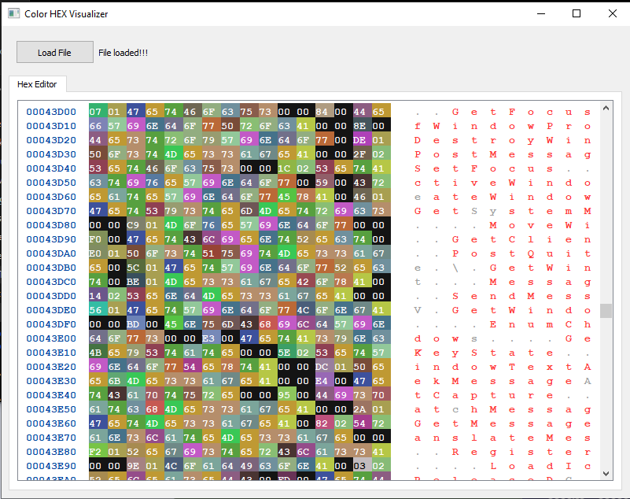Click byte 5E in row 00043E10
630x499 pixels.
(x=287, y=353)
